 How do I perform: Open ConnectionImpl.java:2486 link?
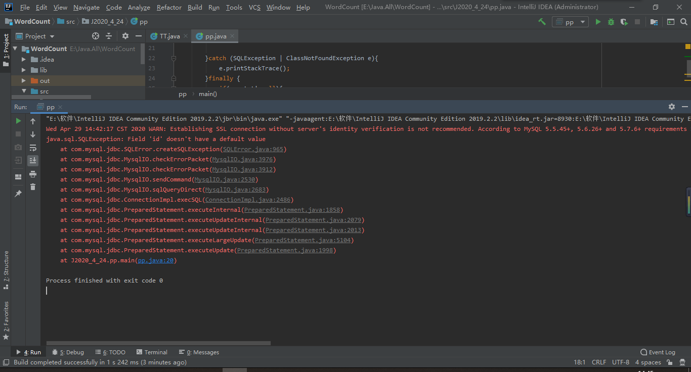point(248,200)
